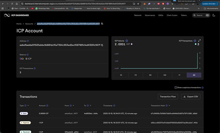Screen dimensions: 220x133
Task: Open the Tokens menu
Action: [x=184, y=15]
